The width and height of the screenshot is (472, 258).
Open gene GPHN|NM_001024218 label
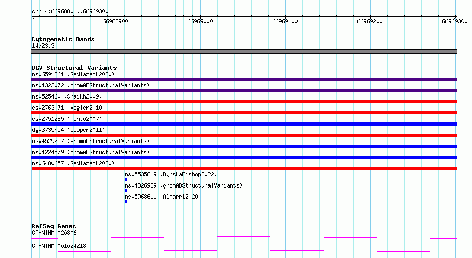tap(59, 246)
